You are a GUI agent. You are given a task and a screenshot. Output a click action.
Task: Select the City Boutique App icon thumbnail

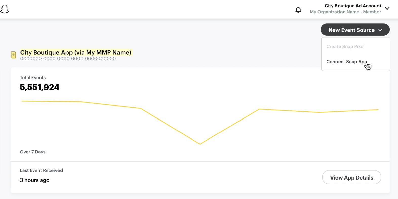click(13, 55)
